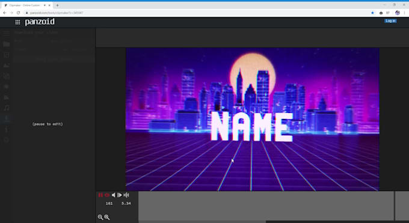Zoom in the timeline
Viewport: 409px width, 223px height.
(x=107, y=217)
